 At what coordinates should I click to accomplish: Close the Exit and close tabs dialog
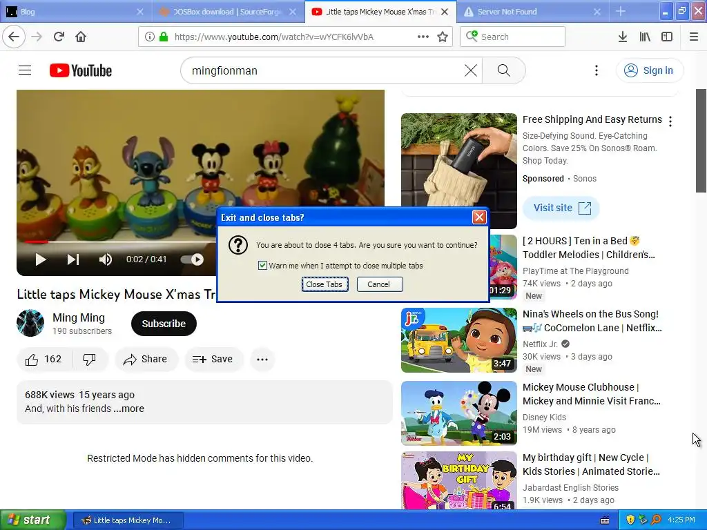[479, 217]
